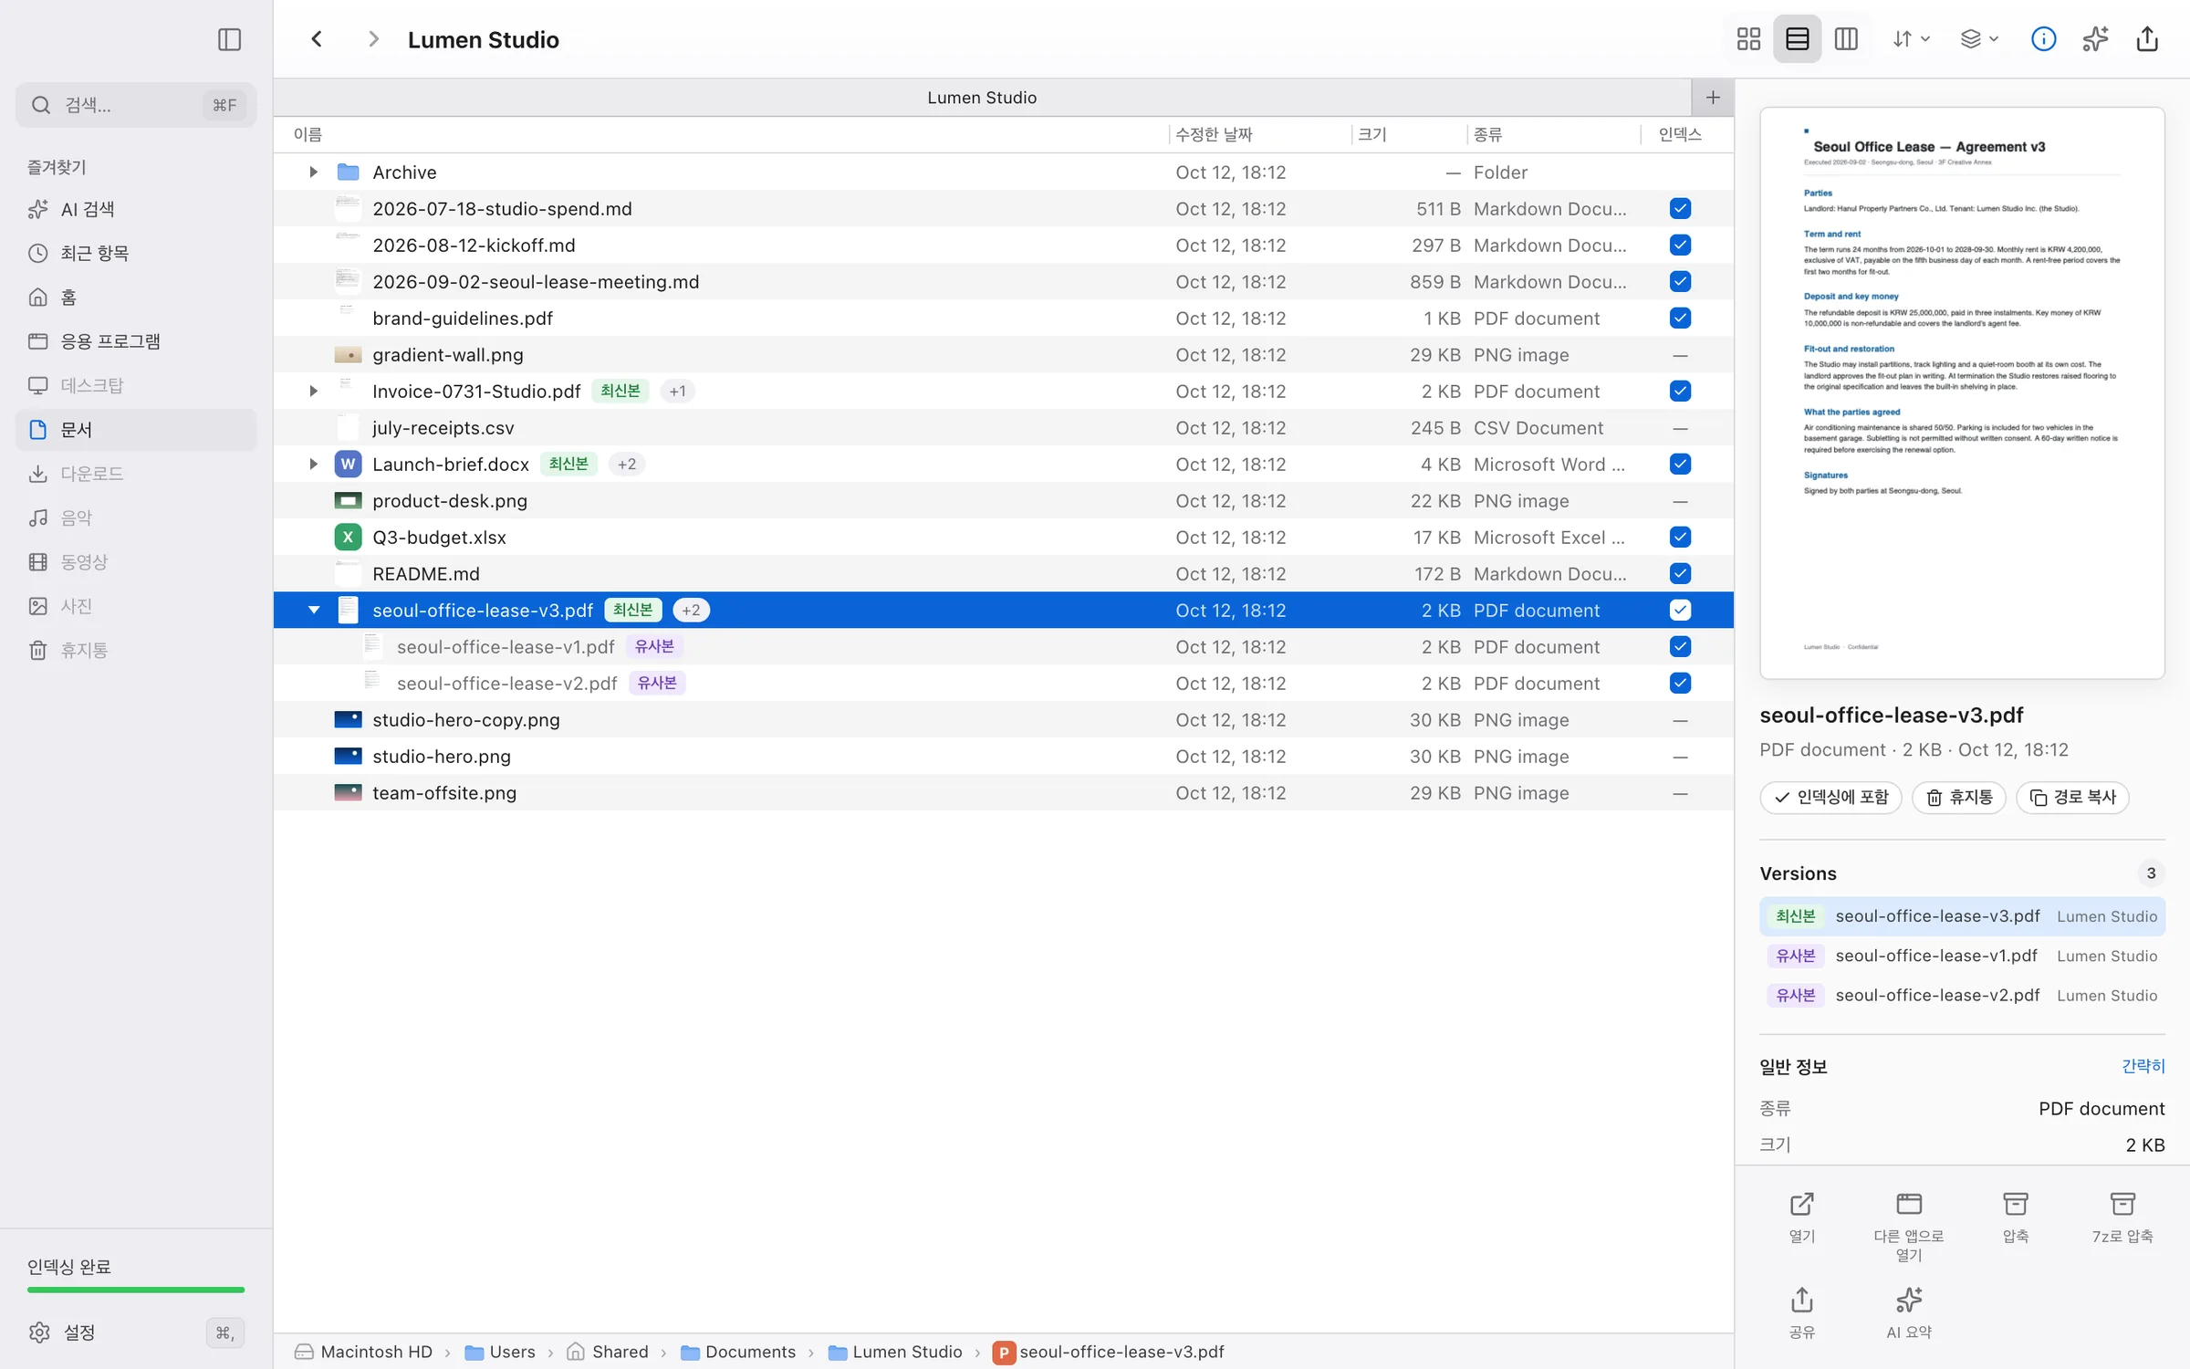Uncheck index box for brand-guidelines.pdf
Screen dimensions: 2190x1369
click(1680, 319)
